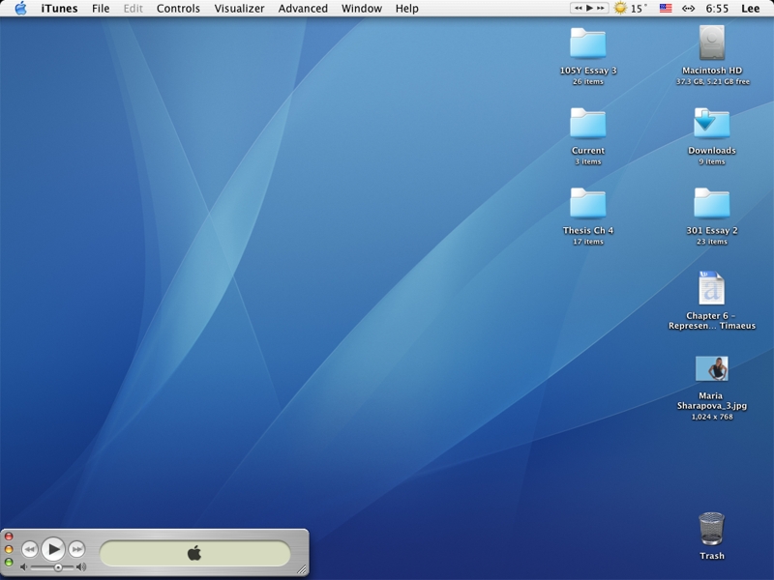774x580 pixels.
Task: Click the menu bar clock showing 6:55
Action: (717, 9)
